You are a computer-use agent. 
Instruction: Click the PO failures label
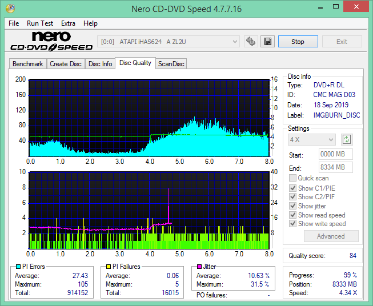(212, 295)
